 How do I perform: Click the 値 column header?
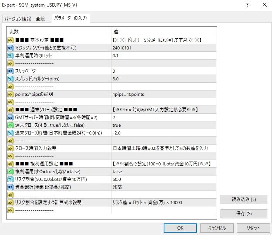(164, 32)
